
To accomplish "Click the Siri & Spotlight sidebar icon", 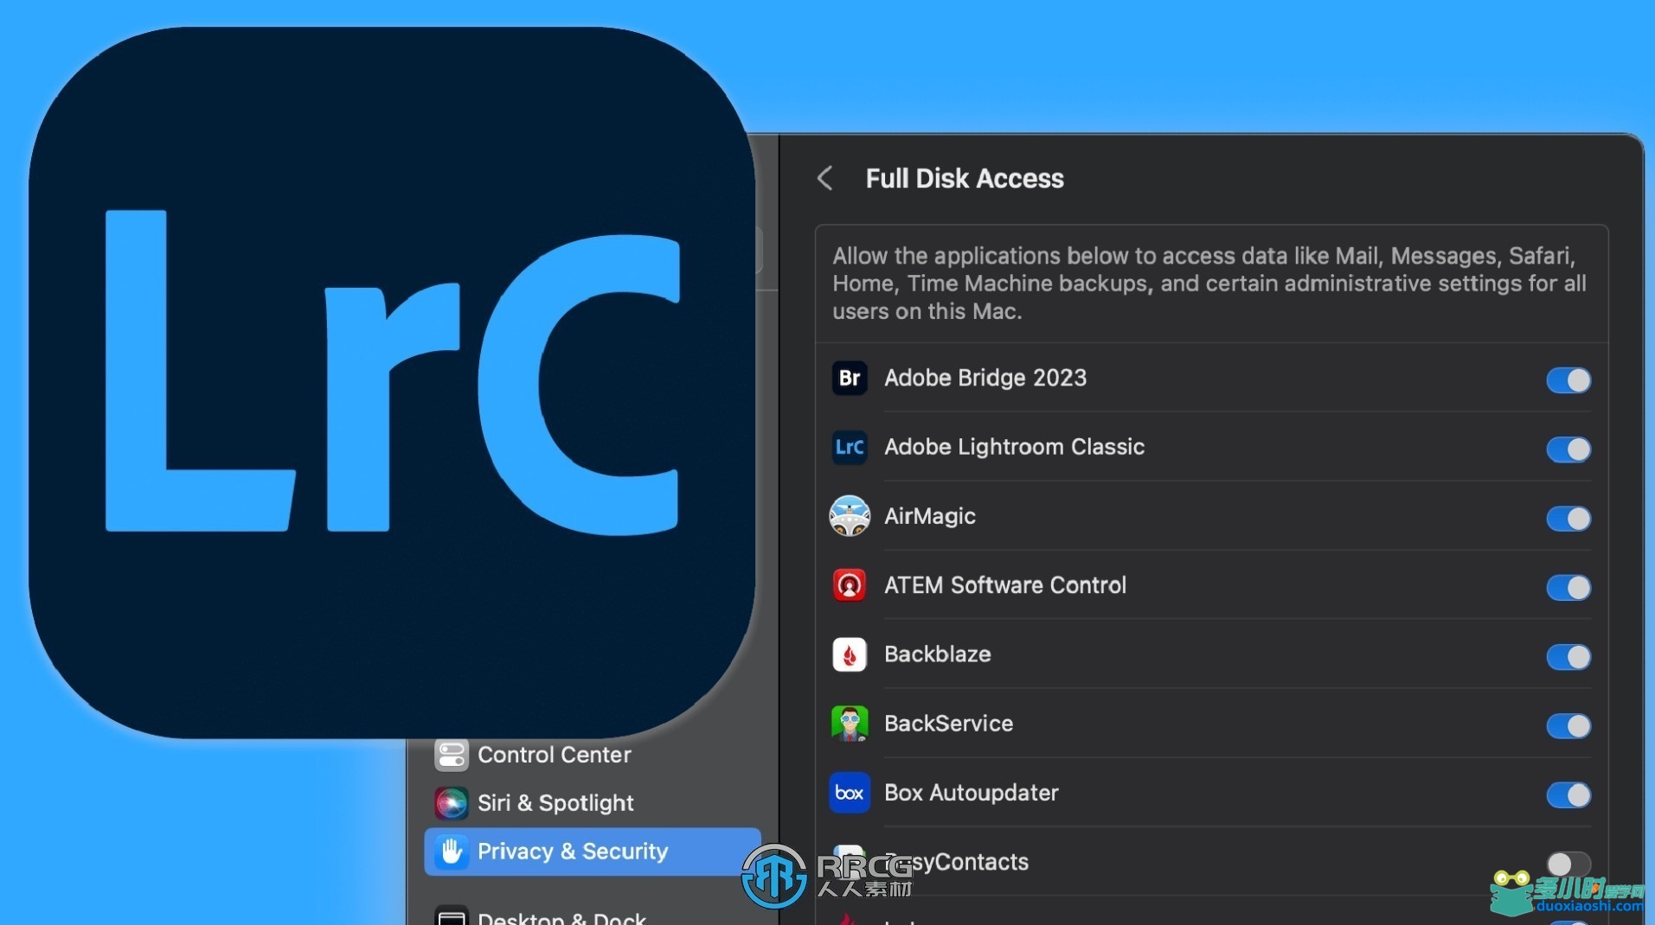I will [451, 803].
